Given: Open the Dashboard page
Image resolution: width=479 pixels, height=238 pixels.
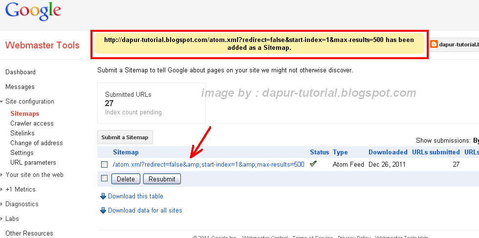Looking at the screenshot, I should coord(21,72).
